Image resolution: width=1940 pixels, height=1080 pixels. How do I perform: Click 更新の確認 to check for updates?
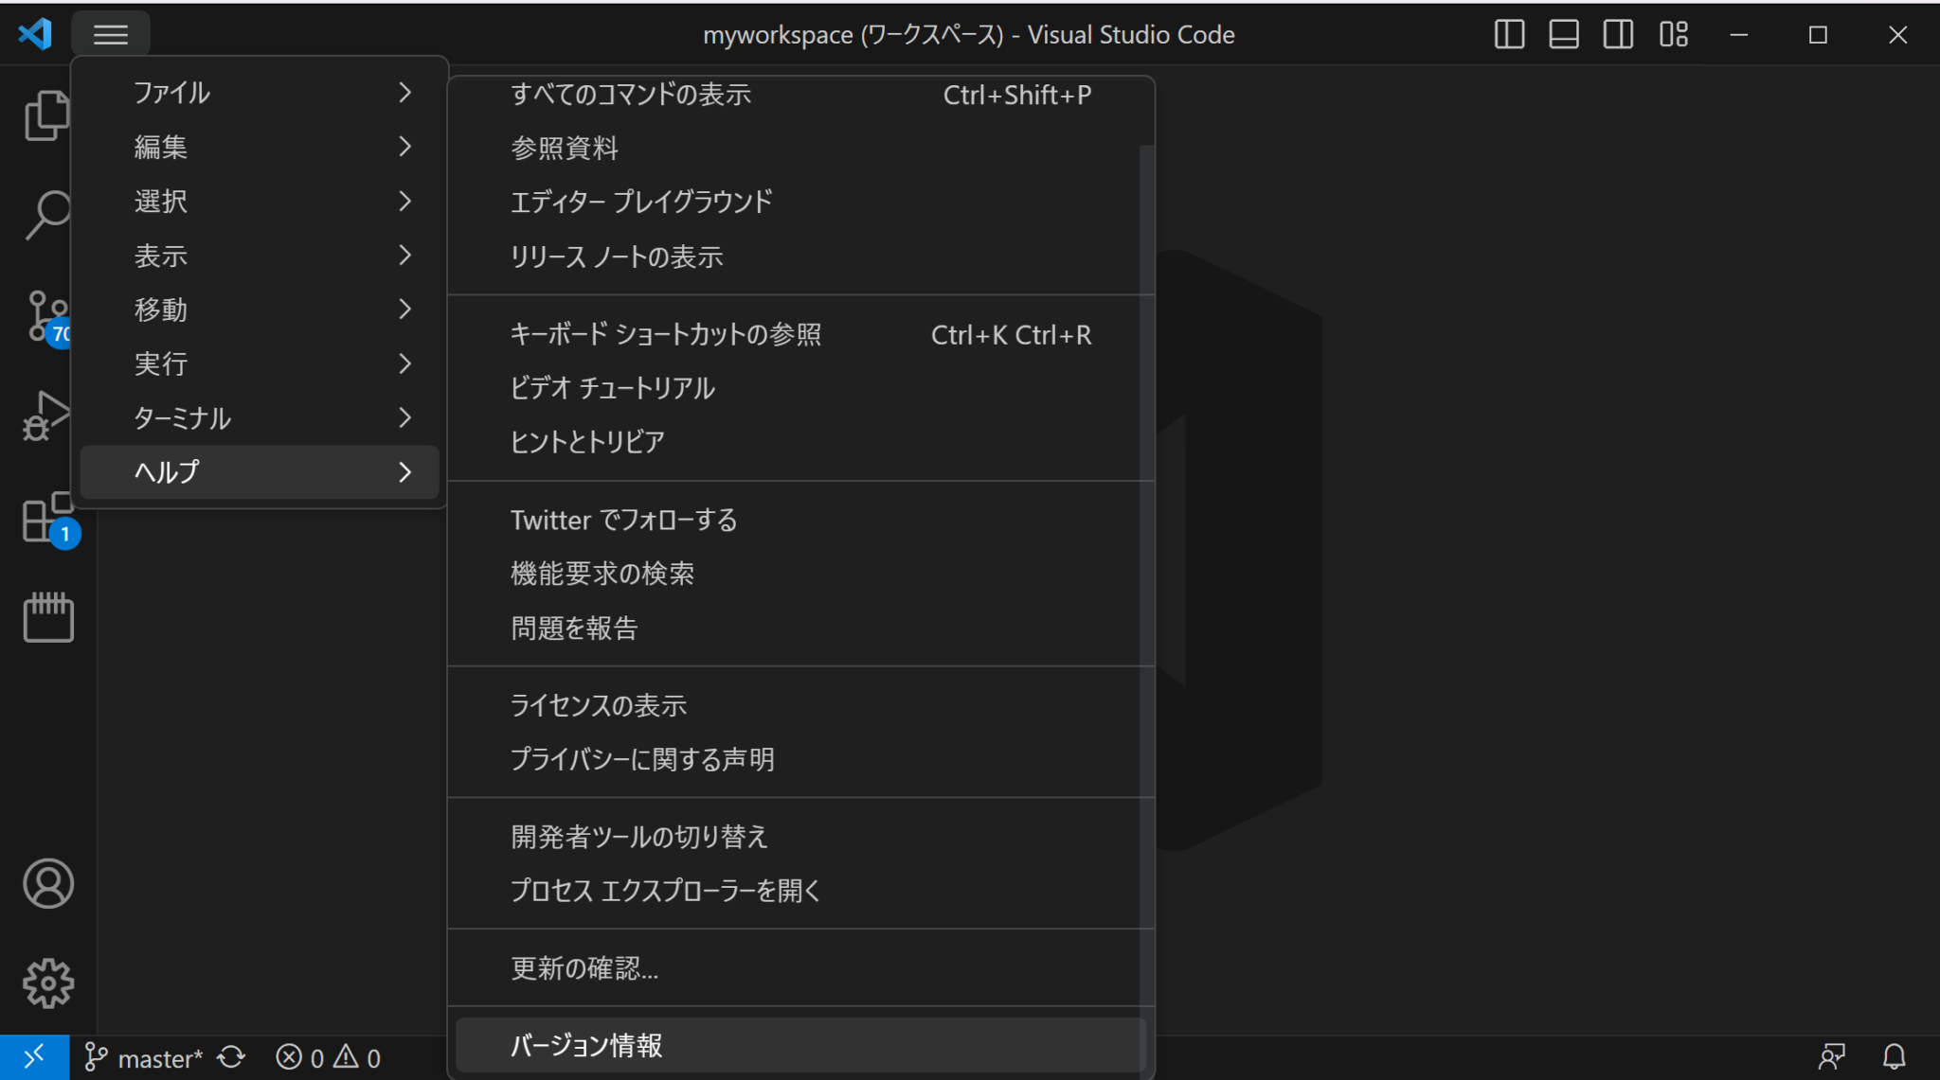point(583,967)
